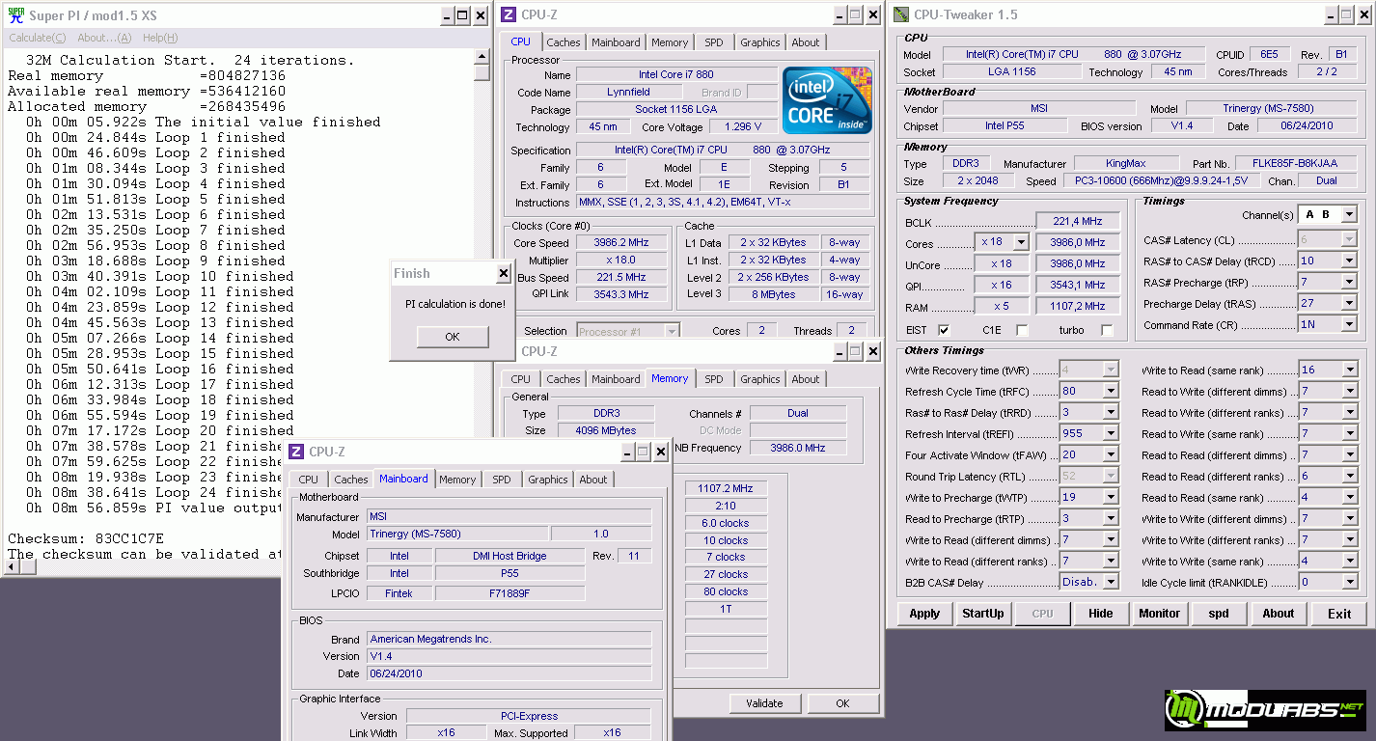Click the StartUp button
1376x741 pixels.
983,614
